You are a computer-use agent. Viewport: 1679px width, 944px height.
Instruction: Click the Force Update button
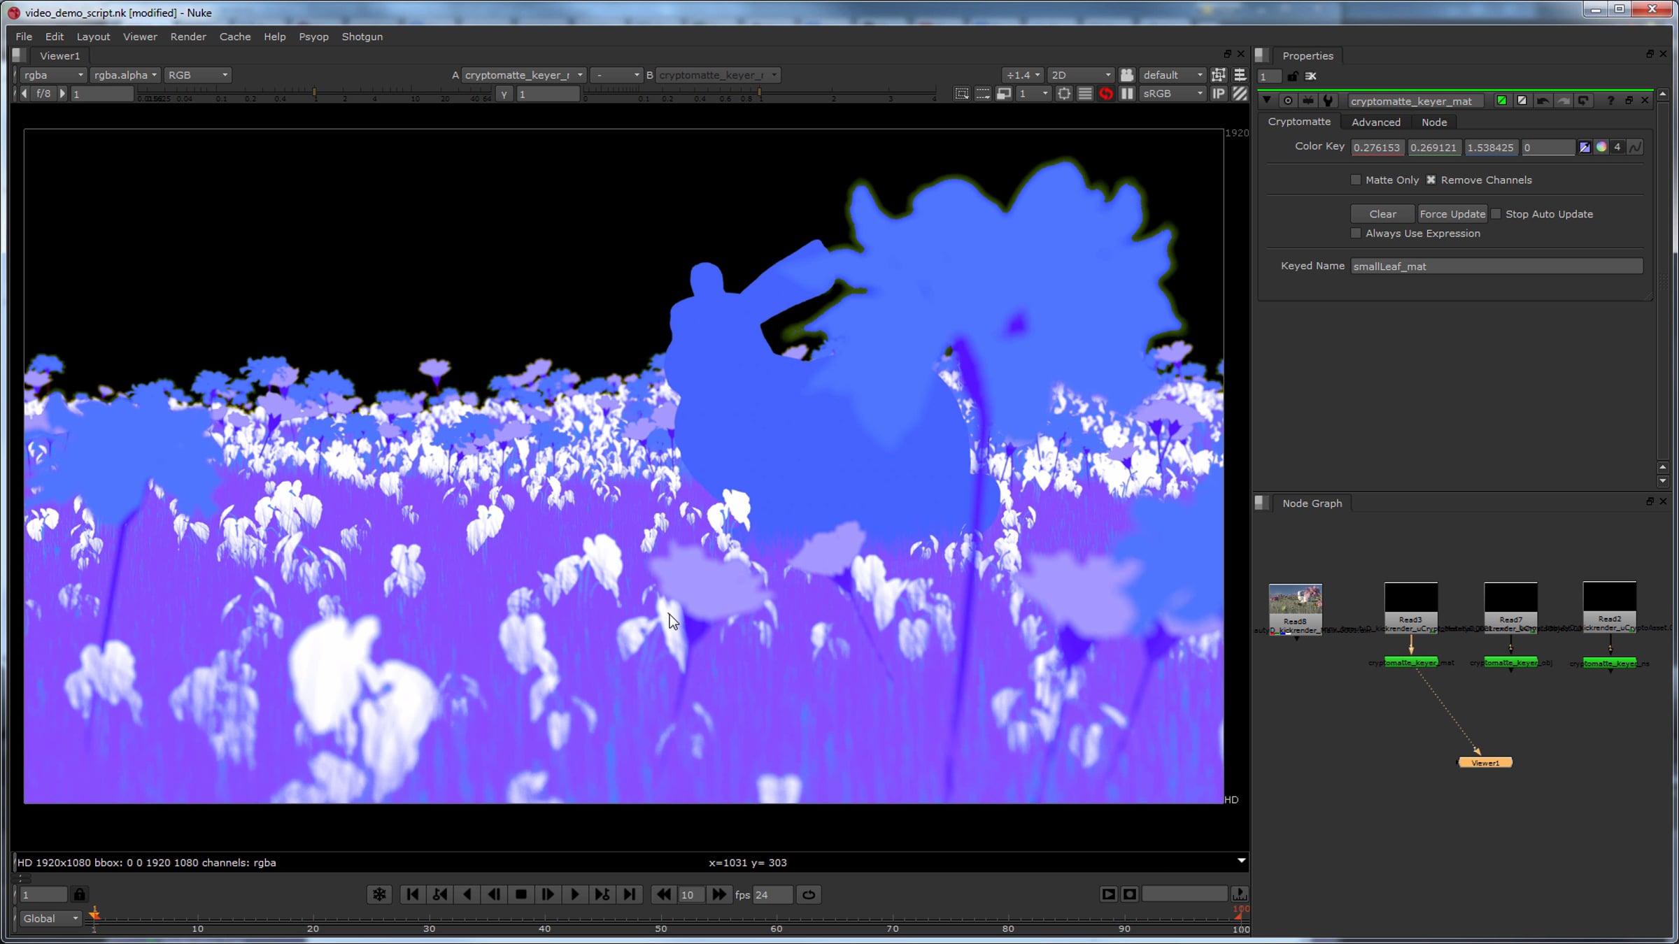tap(1452, 214)
